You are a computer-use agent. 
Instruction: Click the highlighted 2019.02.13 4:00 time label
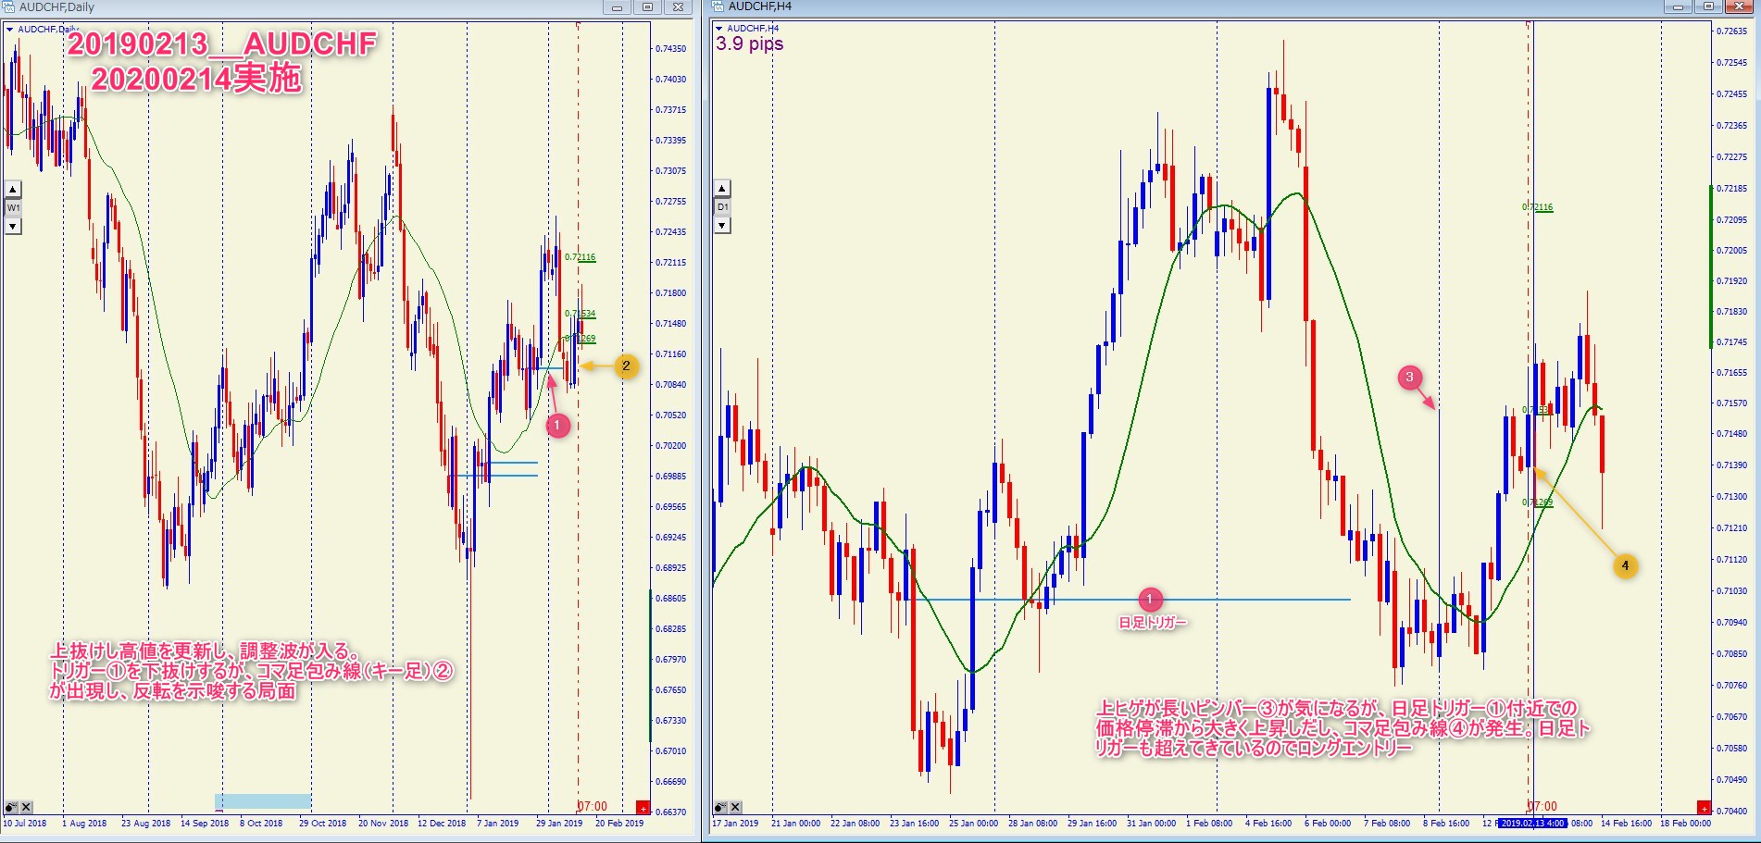[x=1531, y=823]
